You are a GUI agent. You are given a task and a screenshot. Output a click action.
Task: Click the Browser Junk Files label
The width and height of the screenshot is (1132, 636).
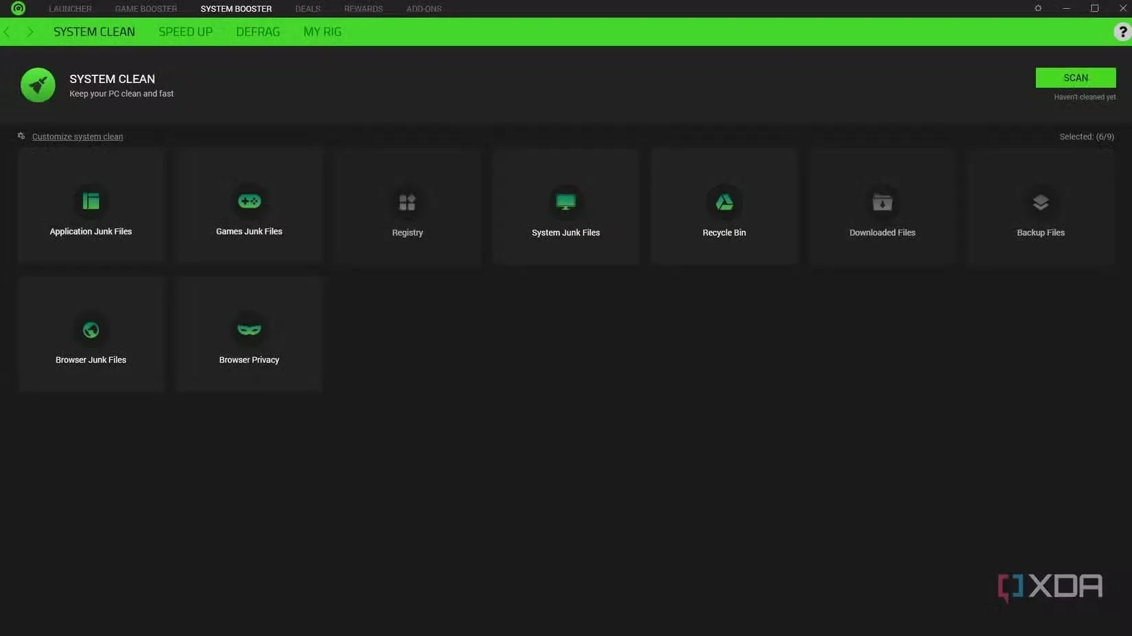click(91, 360)
